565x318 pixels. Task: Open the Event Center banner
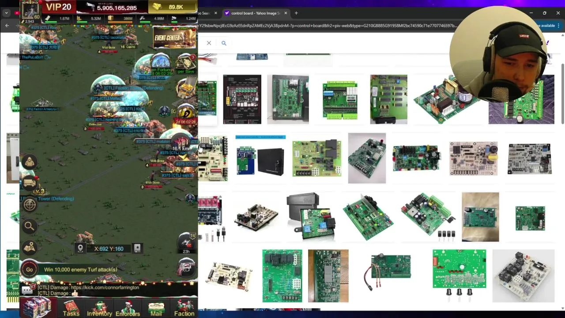(174, 38)
